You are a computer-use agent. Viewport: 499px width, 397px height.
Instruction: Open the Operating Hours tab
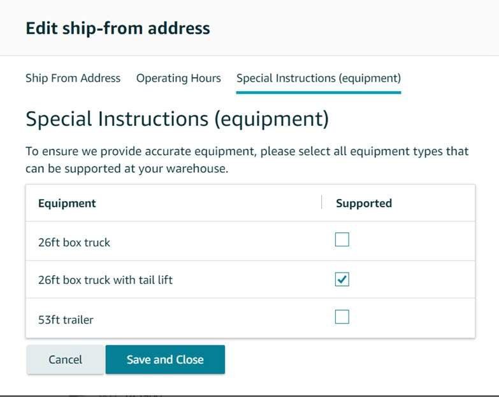(178, 79)
